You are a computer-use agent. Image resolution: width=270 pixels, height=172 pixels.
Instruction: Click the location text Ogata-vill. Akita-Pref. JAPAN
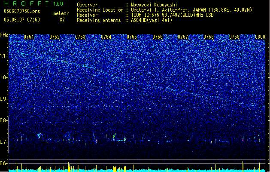pos(168,10)
